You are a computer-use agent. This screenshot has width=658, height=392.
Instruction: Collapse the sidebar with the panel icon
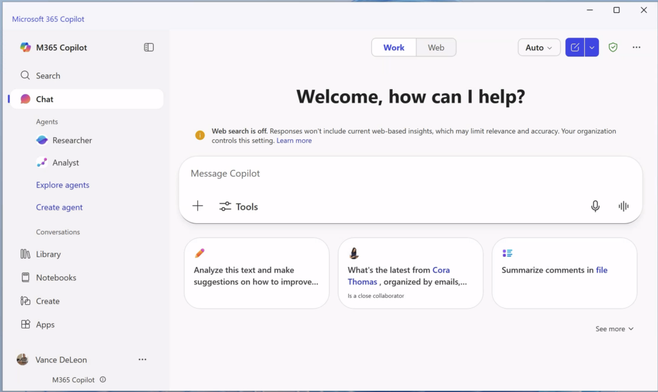click(149, 47)
